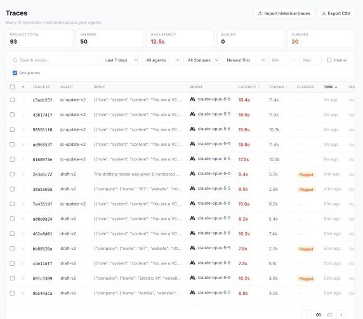Check the row for trace ad965537

pyautogui.click(x=12, y=145)
